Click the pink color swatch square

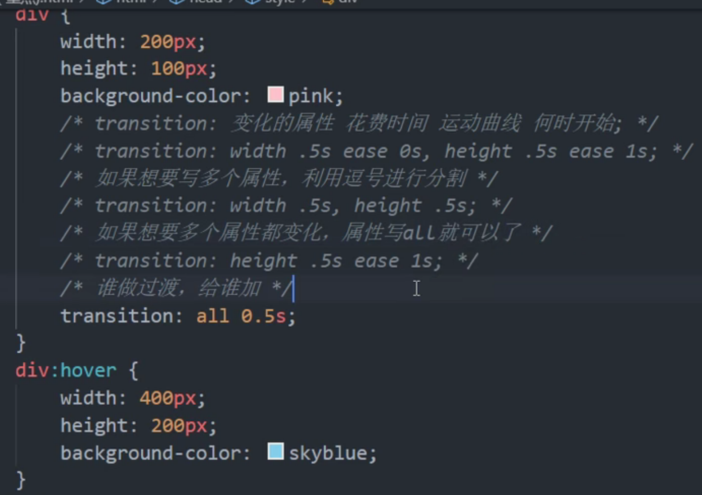[x=275, y=95]
